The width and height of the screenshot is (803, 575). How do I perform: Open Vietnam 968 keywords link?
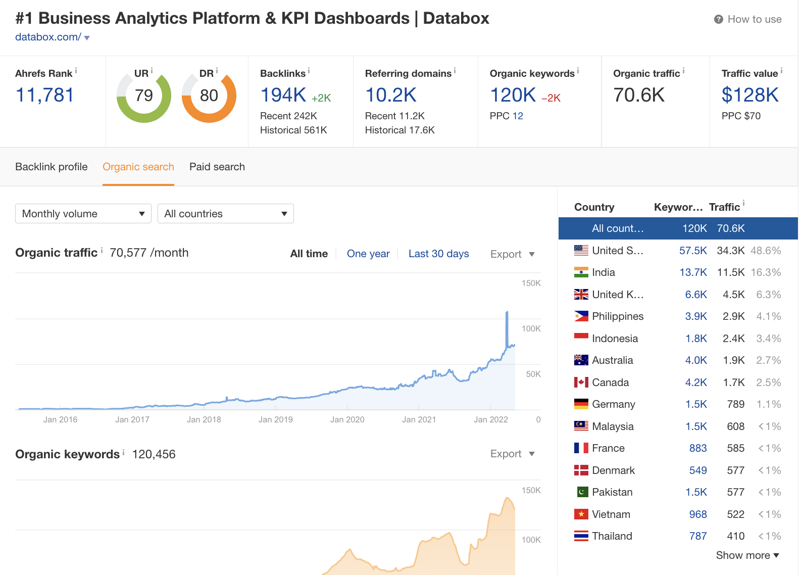698,514
